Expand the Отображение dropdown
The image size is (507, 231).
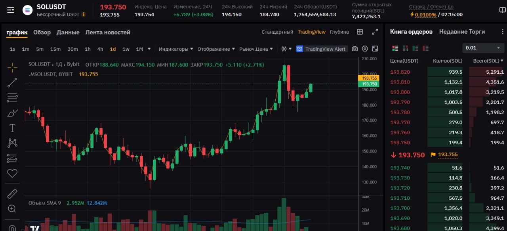(216, 49)
